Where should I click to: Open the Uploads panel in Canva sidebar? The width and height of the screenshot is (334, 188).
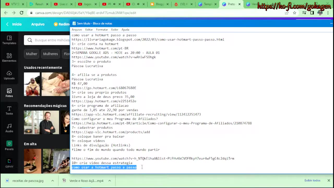click(9, 75)
